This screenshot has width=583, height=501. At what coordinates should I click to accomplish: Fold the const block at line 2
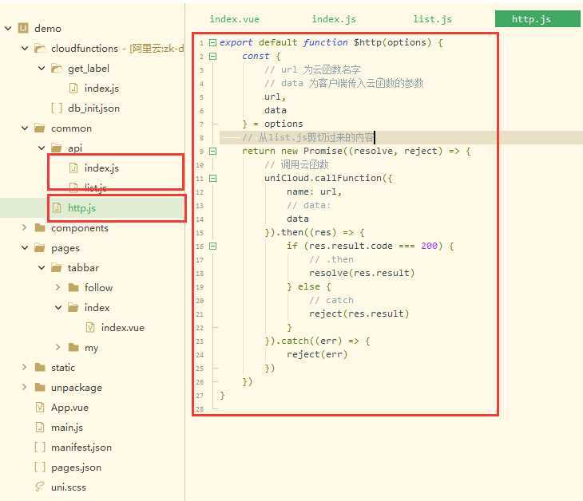(212, 57)
